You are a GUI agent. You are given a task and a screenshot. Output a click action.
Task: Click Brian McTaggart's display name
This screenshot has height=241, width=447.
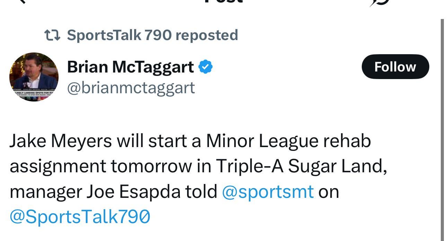[x=131, y=67]
